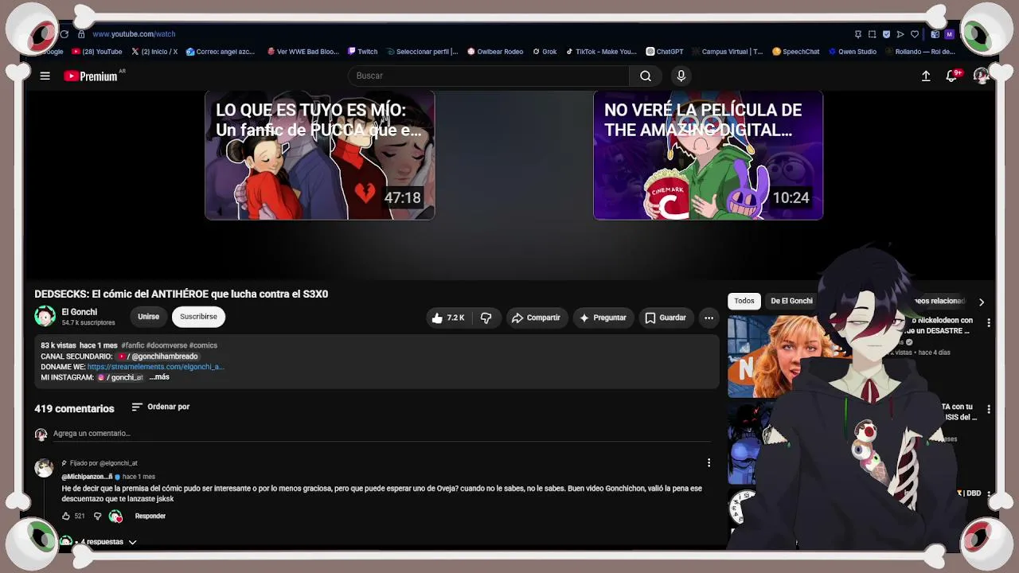
Task: Like the Michipanzon pinned comment
Action: pyautogui.click(x=66, y=516)
